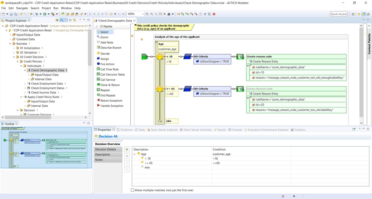
Task: Open the File menu
Action: point(4,8)
